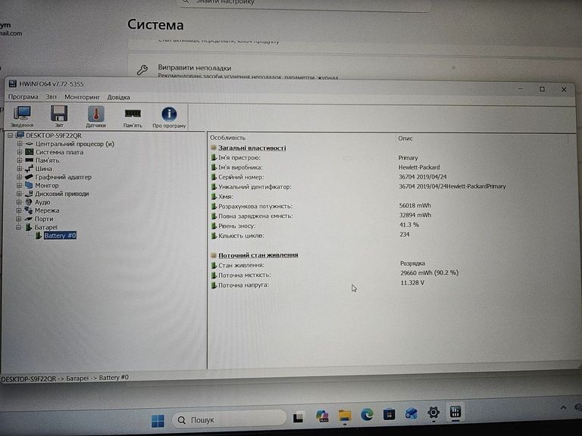
Task: Click the Кількість циклів label row
Action: [x=241, y=236]
